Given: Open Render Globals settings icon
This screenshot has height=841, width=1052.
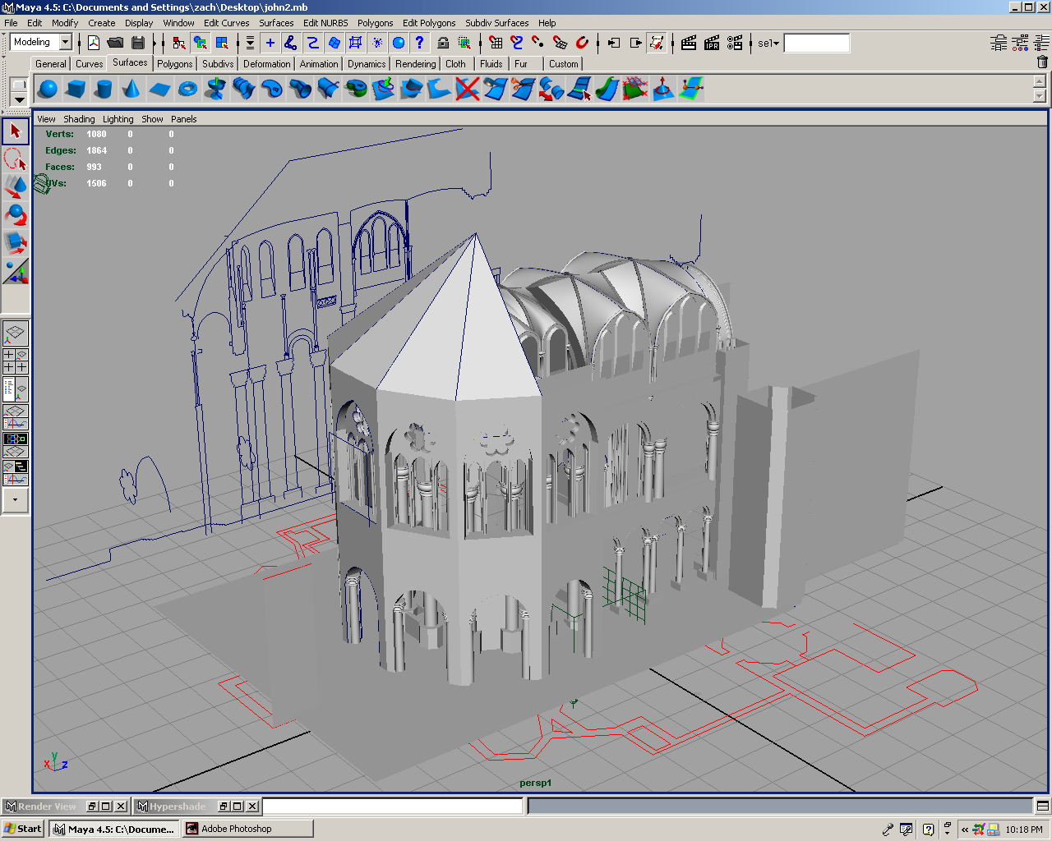Looking at the screenshot, I should [735, 43].
